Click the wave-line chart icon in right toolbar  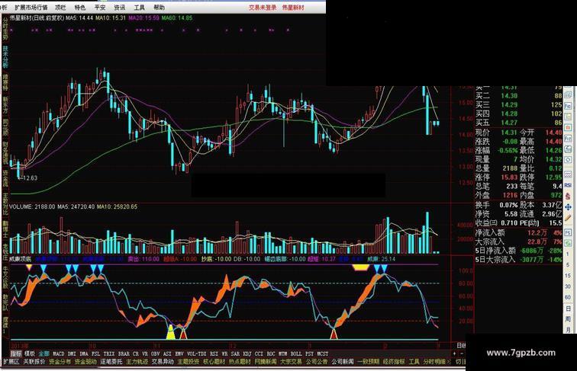click(x=568, y=174)
